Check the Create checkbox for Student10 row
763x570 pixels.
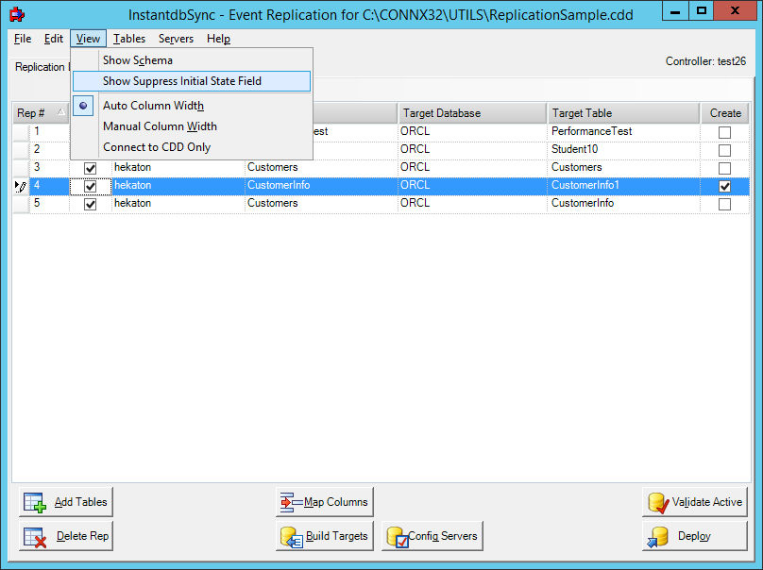[x=724, y=149]
